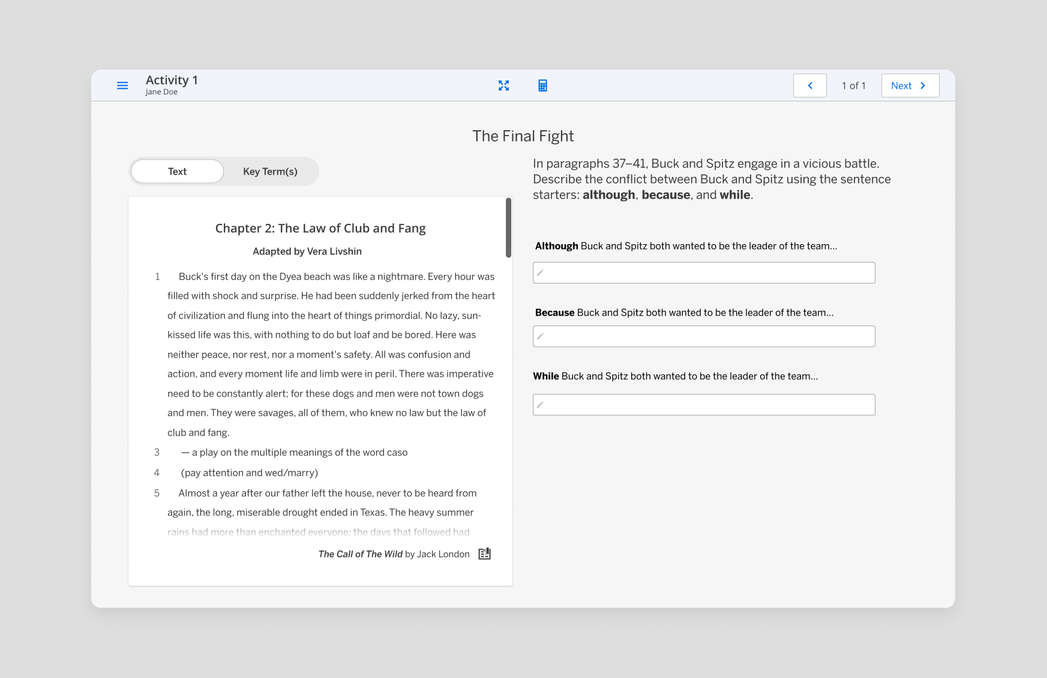This screenshot has height=678, width=1047.
Task: Open the hamburger menu
Action: click(122, 86)
